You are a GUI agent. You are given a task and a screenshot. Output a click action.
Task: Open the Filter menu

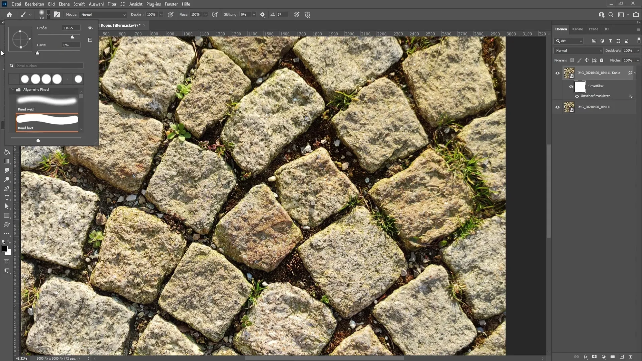(x=112, y=4)
